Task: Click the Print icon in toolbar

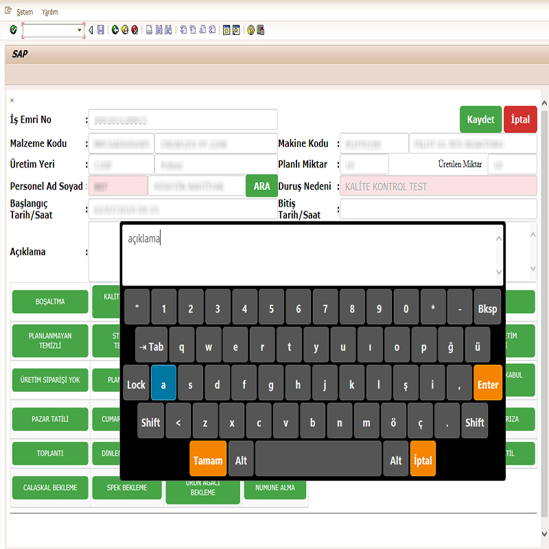Action: click(149, 30)
